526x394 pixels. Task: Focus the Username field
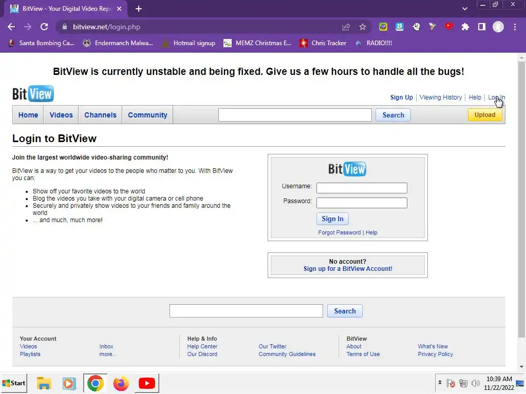tap(362, 188)
